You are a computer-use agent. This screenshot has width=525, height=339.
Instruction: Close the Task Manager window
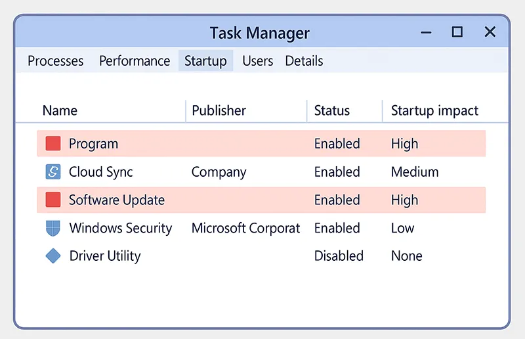pyautogui.click(x=490, y=32)
